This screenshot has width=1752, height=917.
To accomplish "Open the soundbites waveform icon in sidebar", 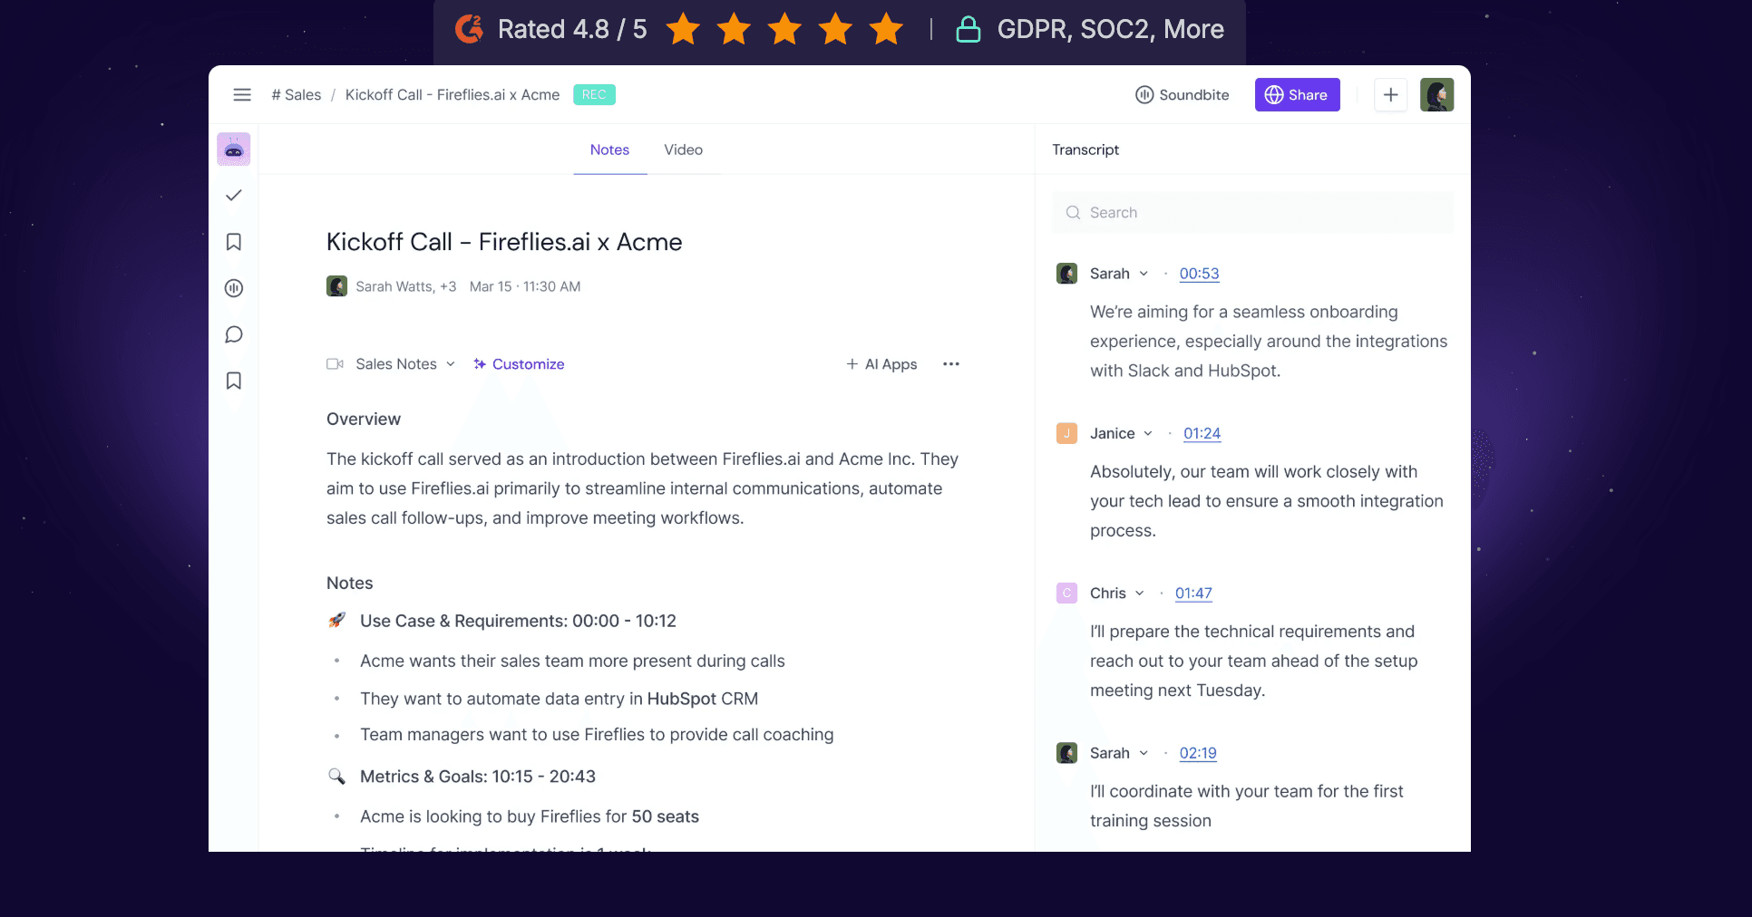I will point(234,288).
